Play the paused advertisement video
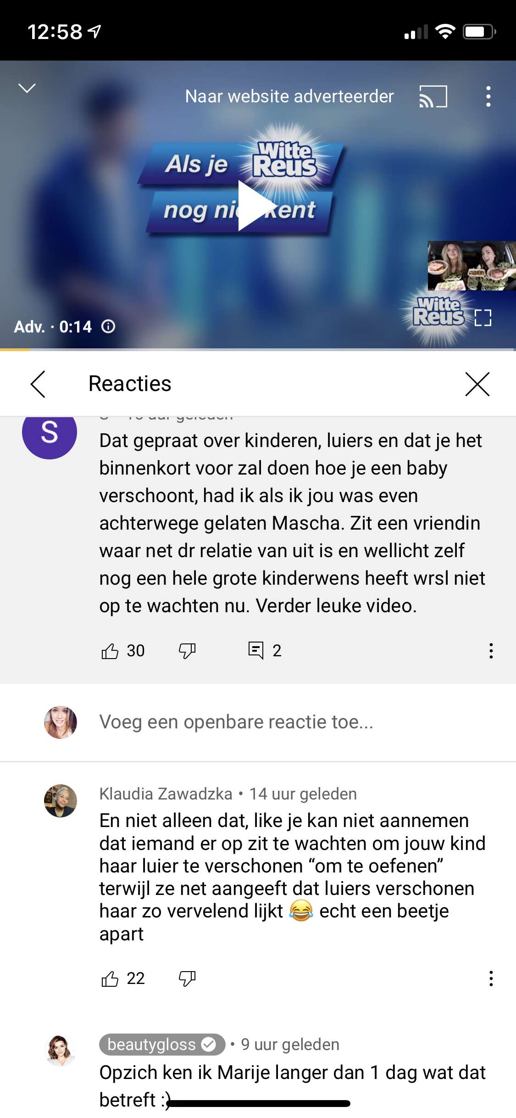This screenshot has width=516, height=1118. tap(256, 205)
